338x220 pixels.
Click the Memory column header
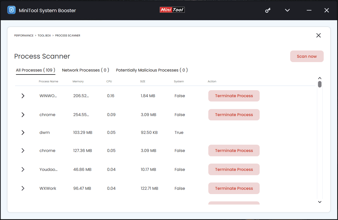(78, 82)
